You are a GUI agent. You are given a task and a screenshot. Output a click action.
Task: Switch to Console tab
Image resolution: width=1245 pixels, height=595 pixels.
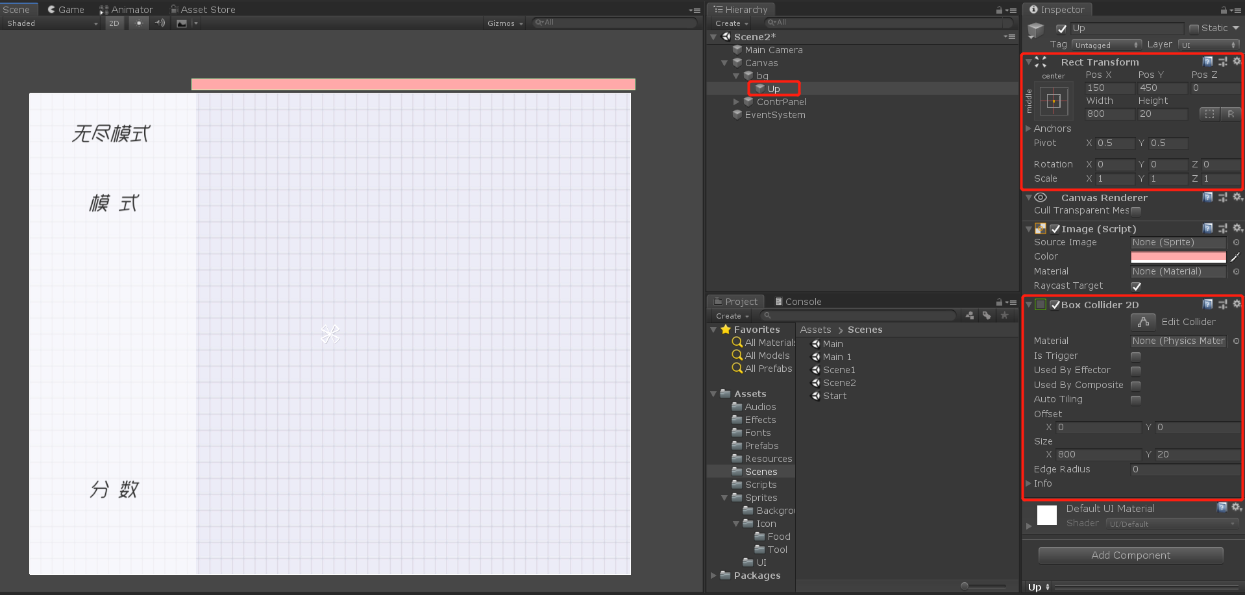coord(798,302)
